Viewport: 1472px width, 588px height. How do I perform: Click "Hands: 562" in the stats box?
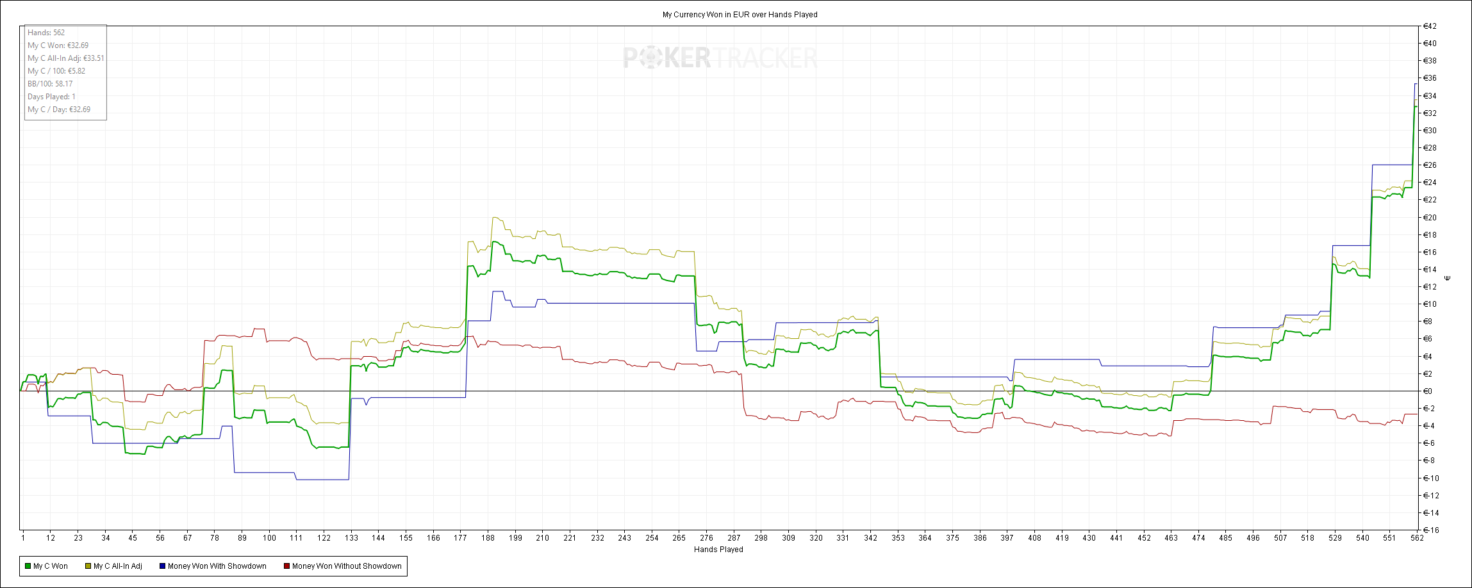point(46,33)
